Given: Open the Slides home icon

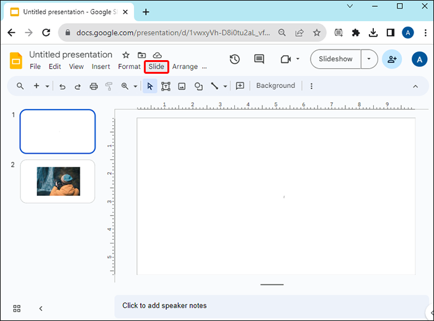Looking at the screenshot, I should click(x=16, y=60).
